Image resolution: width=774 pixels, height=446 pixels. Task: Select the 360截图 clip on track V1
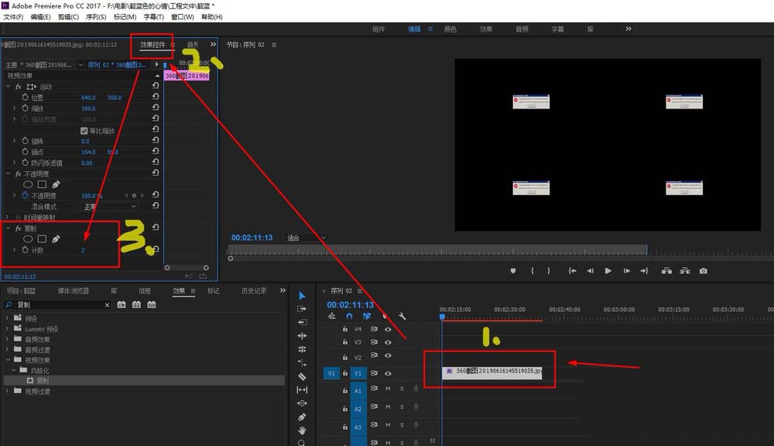(492, 372)
